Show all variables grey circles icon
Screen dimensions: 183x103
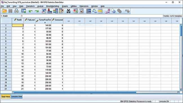pos(119,11)
